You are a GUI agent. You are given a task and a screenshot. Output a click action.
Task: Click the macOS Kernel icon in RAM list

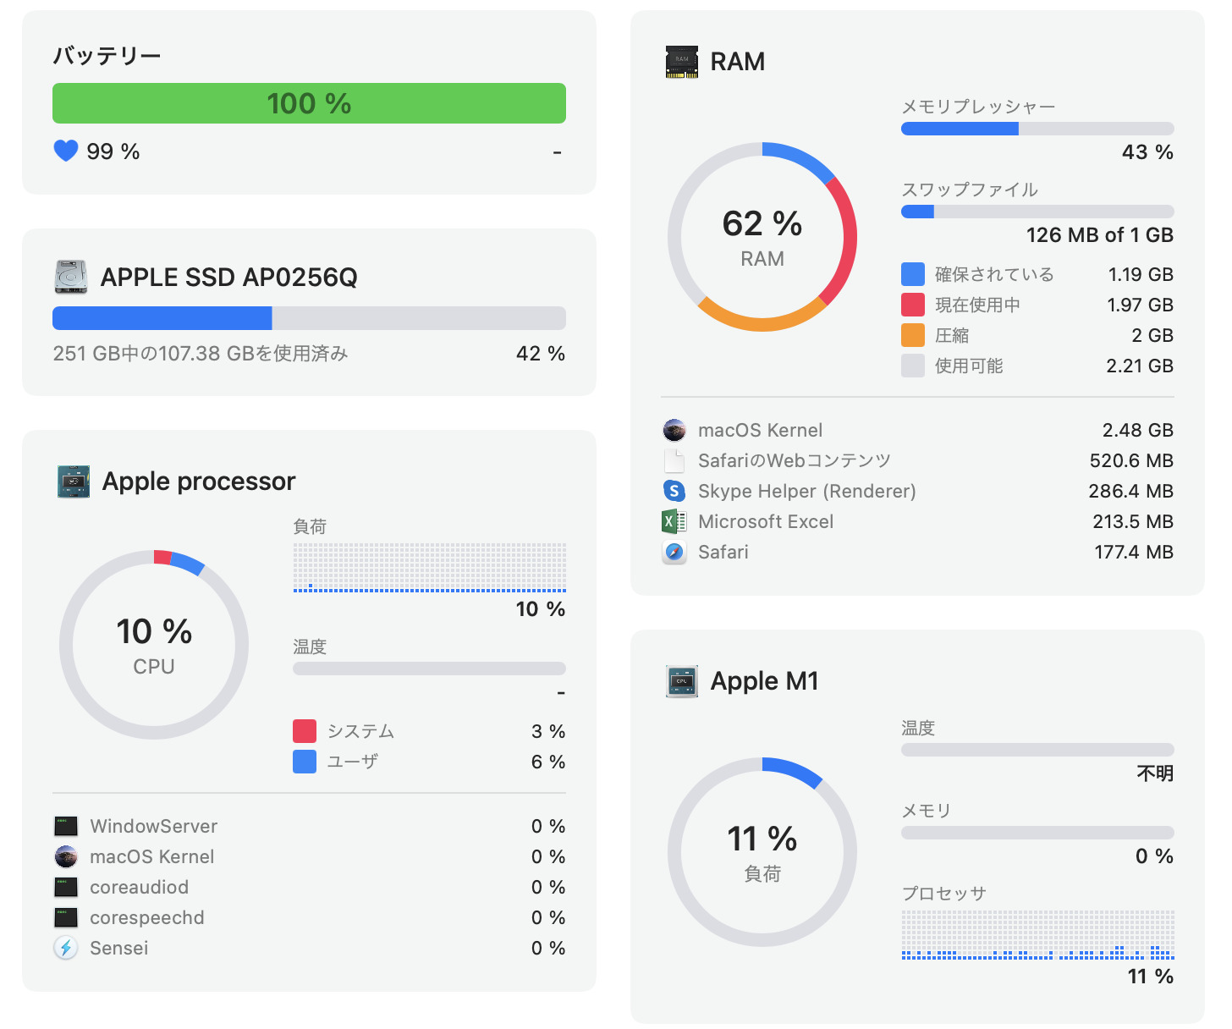click(x=674, y=430)
